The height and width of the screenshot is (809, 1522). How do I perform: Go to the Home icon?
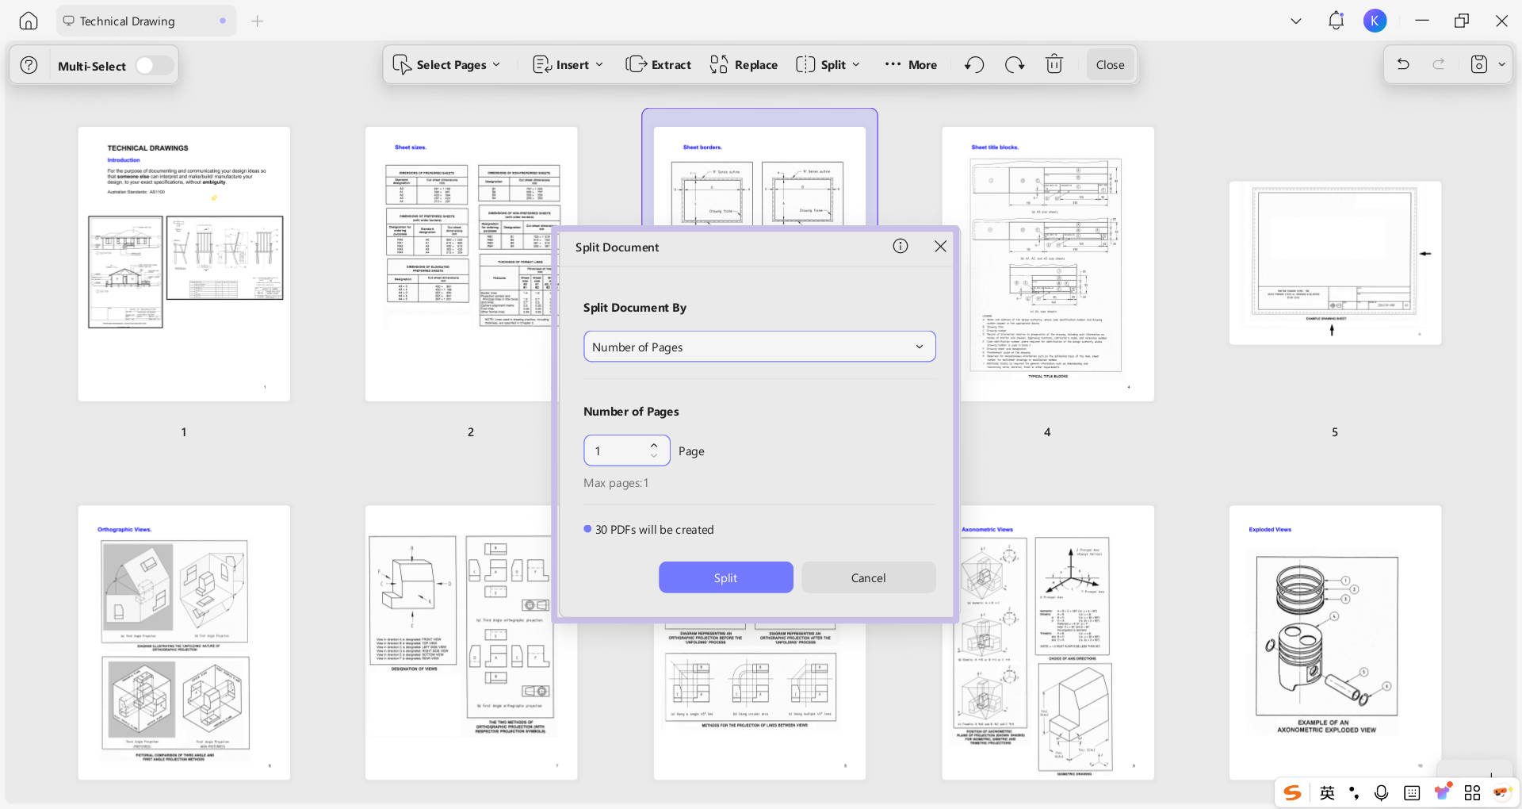tap(29, 21)
